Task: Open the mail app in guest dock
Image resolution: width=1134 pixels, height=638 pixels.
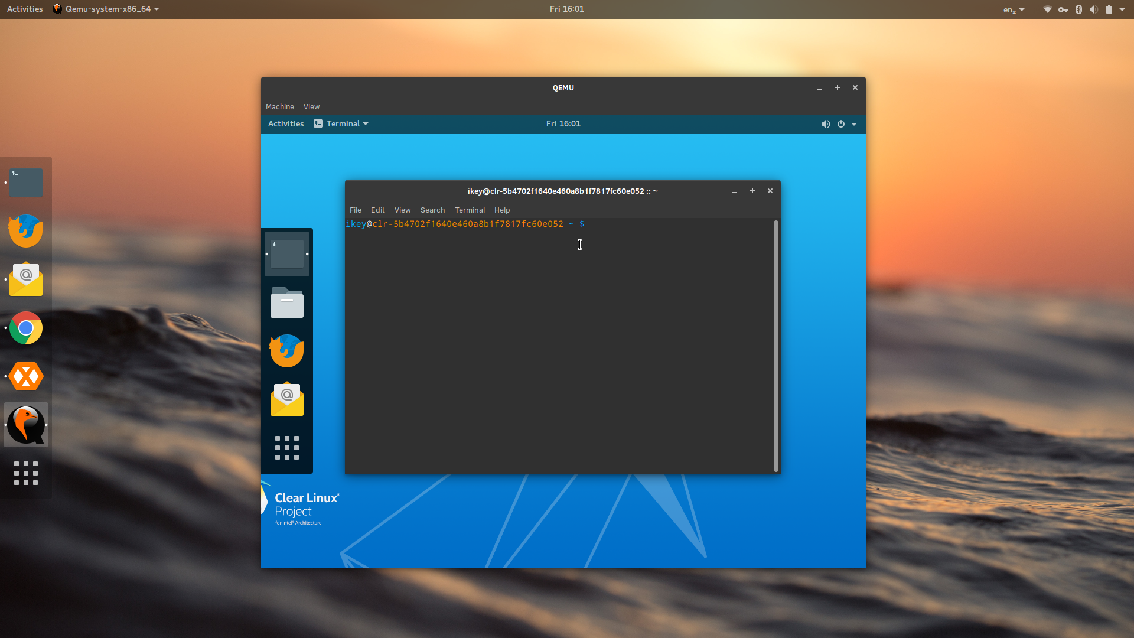Action: [287, 399]
